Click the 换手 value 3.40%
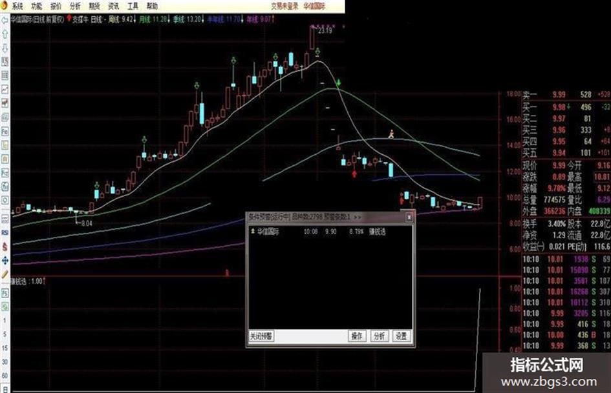611x393 pixels. point(557,224)
